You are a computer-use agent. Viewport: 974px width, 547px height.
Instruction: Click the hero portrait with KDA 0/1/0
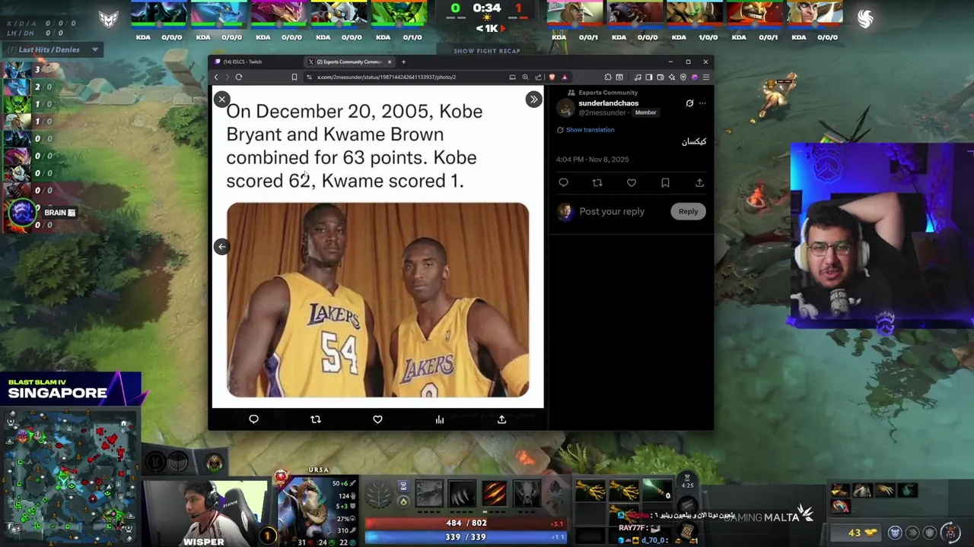(399, 15)
